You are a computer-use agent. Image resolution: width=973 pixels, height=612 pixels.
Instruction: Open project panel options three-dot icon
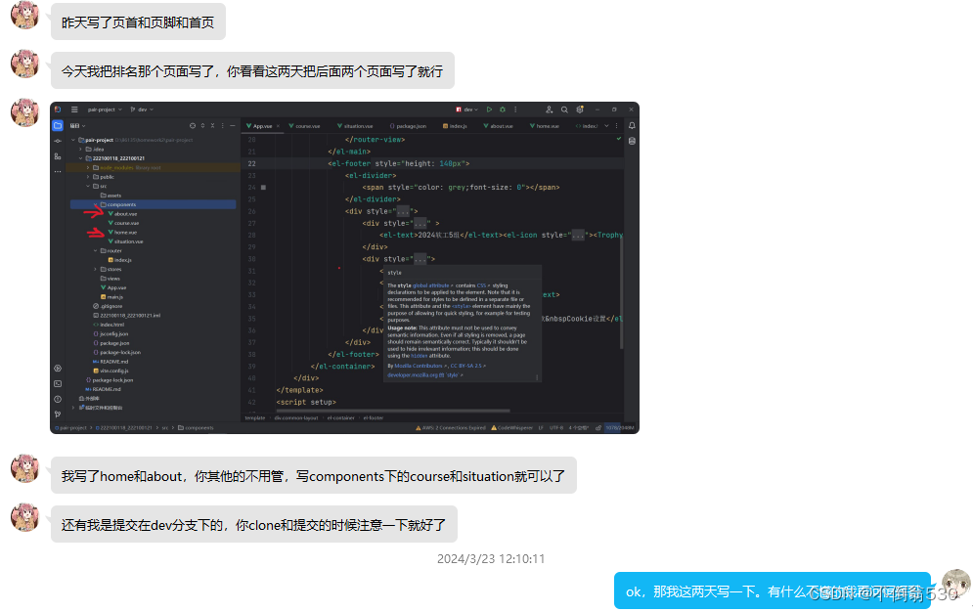pyautogui.click(x=223, y=126)
